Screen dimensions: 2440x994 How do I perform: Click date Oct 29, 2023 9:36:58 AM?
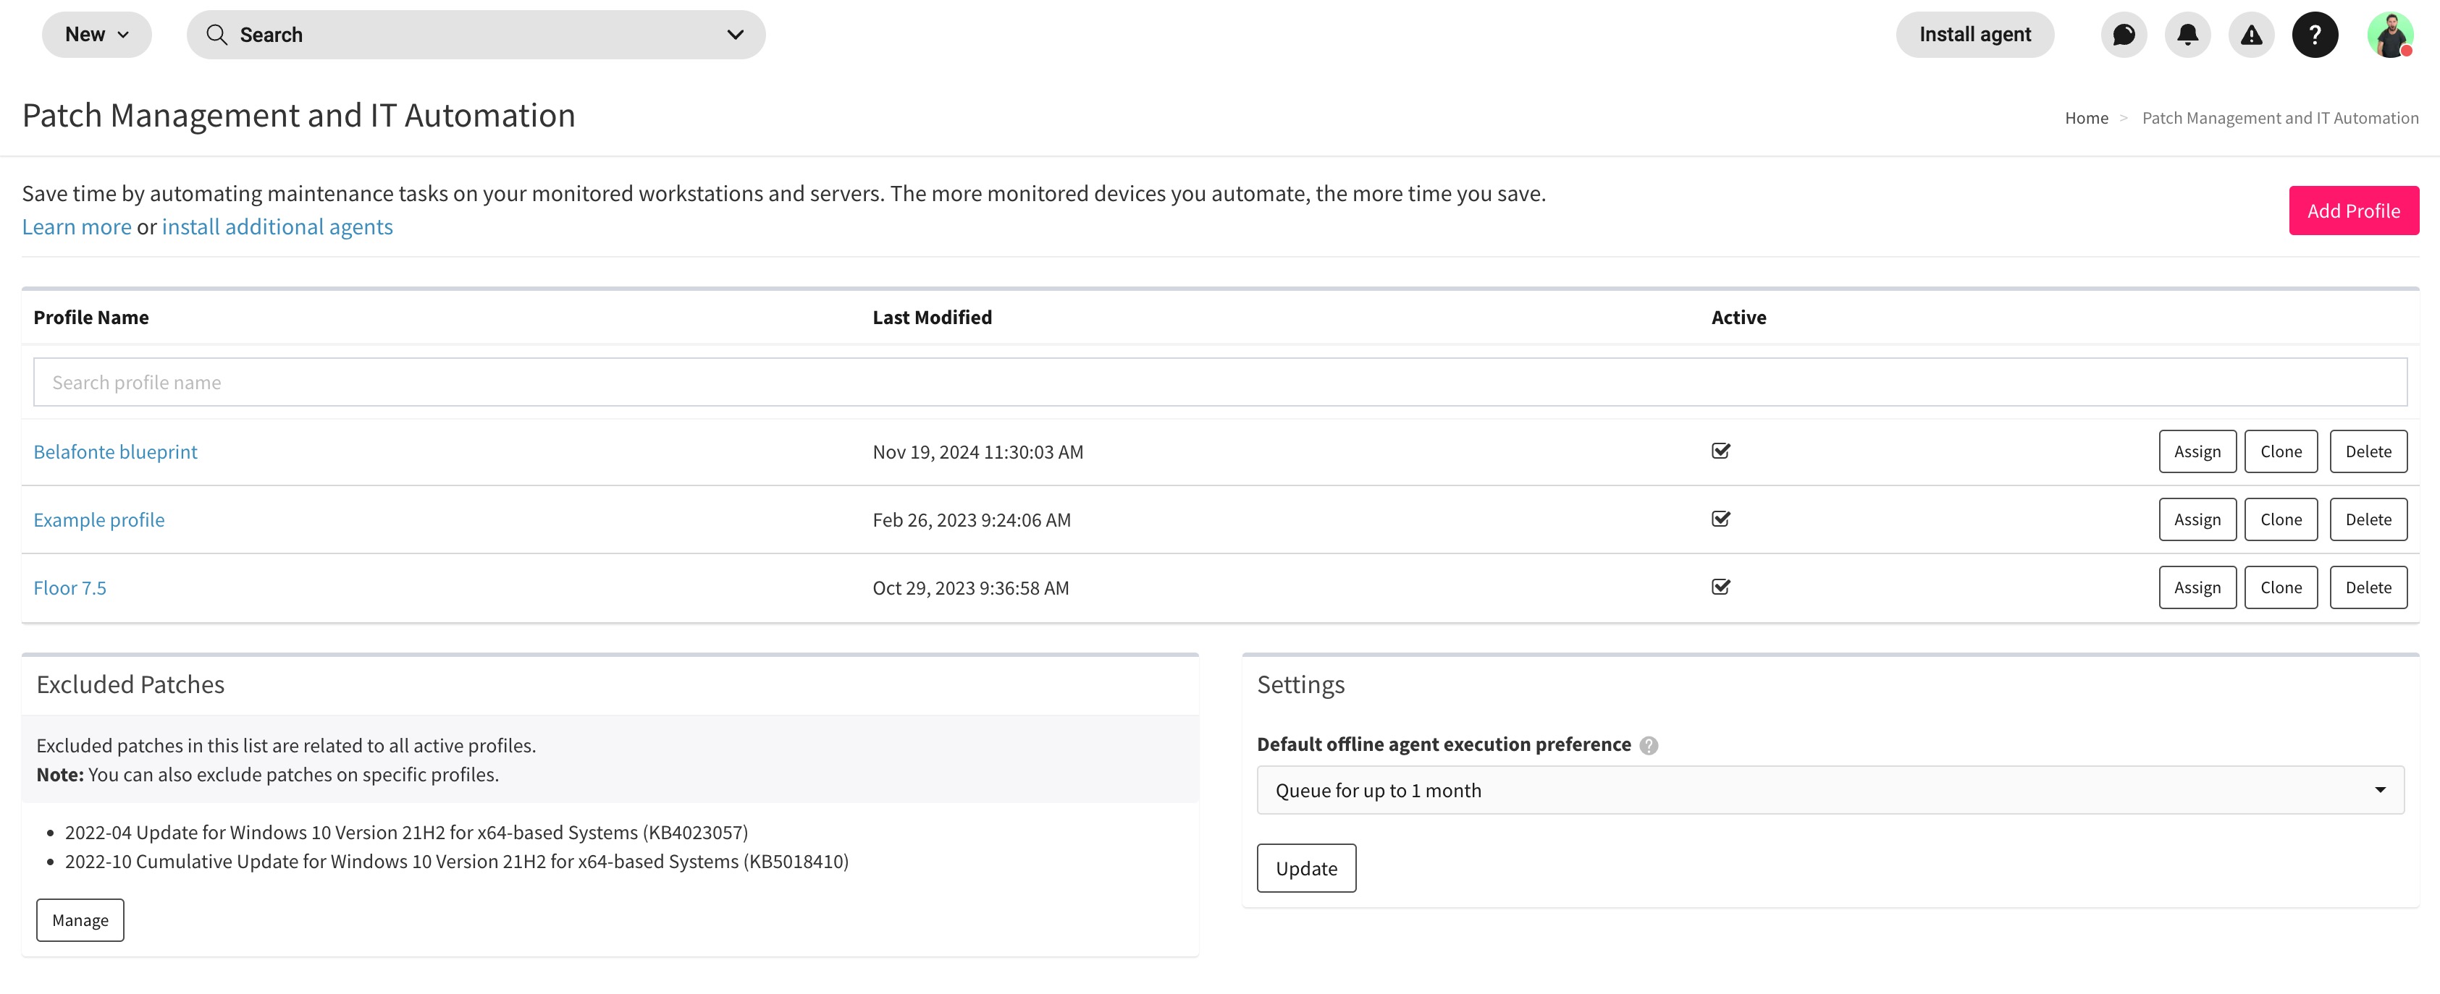[971, 588]
